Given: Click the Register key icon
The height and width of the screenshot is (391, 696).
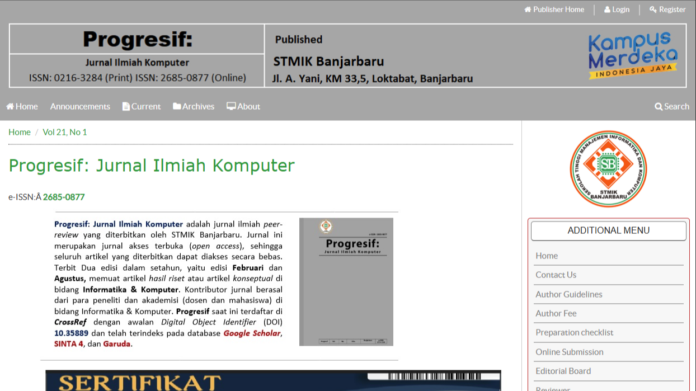Looking at the screenshot, I should tap(653, 10).
